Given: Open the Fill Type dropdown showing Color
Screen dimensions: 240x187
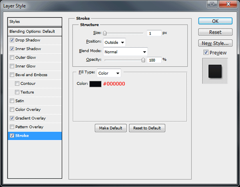Looking at the screenshot, I should click(109, 73).
